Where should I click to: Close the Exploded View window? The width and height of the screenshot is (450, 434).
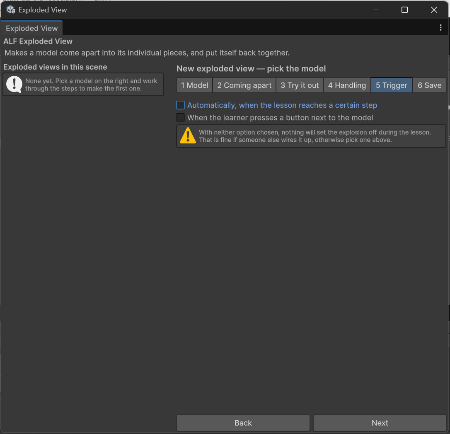click(434, 10)
